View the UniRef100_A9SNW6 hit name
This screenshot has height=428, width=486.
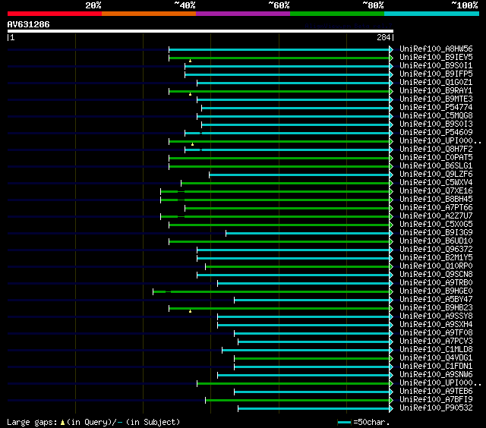click(x=436, y=375)
